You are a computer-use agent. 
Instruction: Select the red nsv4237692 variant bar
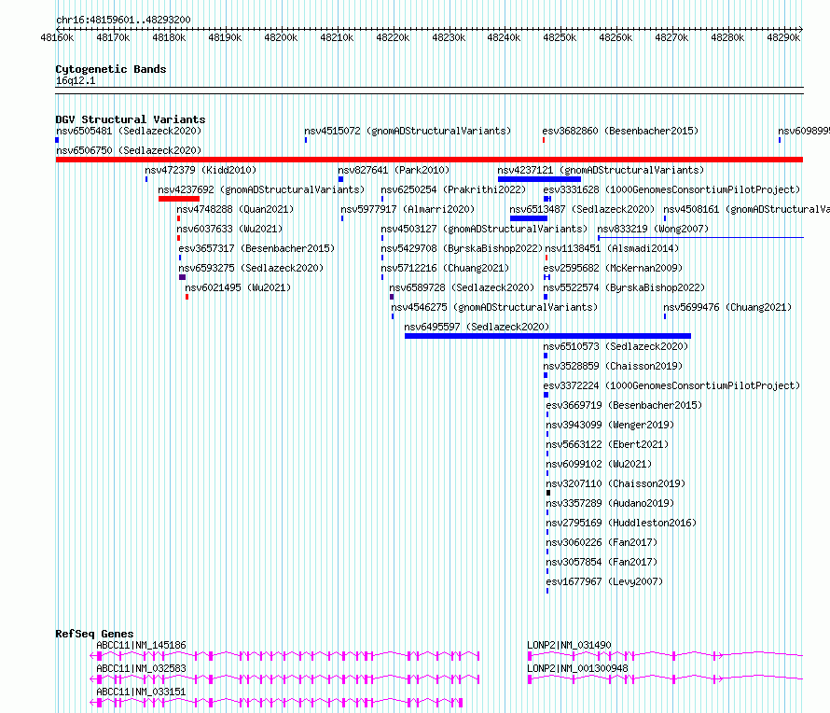pos(179,199)
